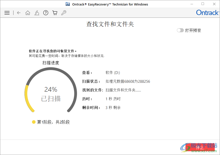Click the 查找文件和文件夹 heading
This screenshot has width=220, height=155.
pos(110,24)
